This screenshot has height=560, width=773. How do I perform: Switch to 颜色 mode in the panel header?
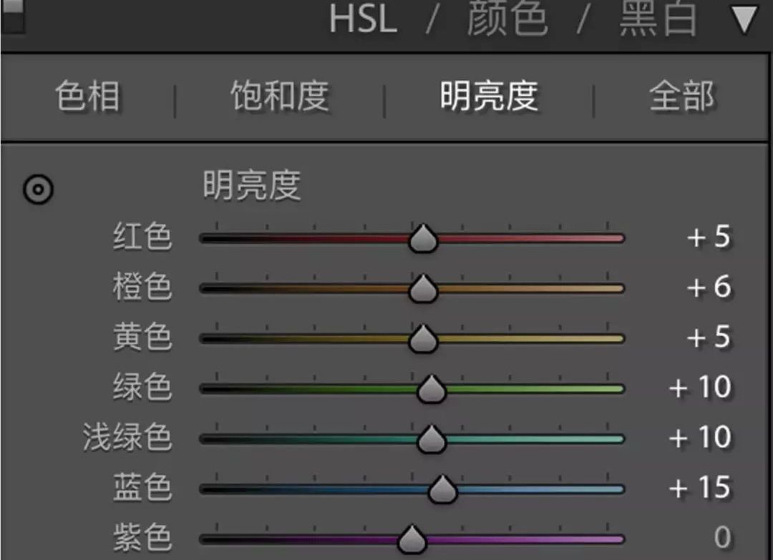[x=507, y=18]
